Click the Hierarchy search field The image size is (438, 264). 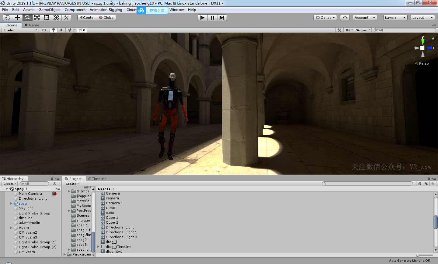click(x=34, y=184)
